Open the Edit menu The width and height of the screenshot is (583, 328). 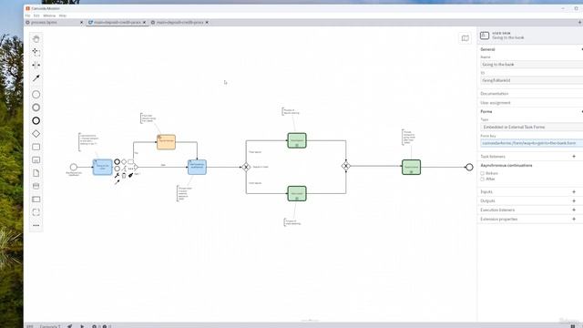click(36, 15)
